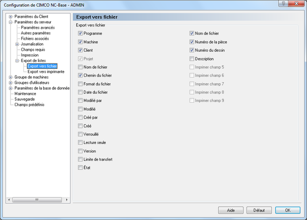The image size is (307, 220).
Task: Uncheck the right-column Nom de fichier checkbox
Action: tap(192, 33)
